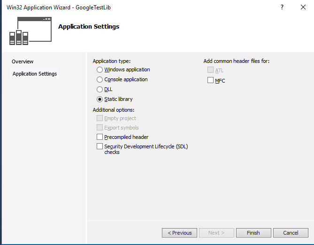Select the DLL application type
This screenshot has width=314, height=245.
[100, 90]
